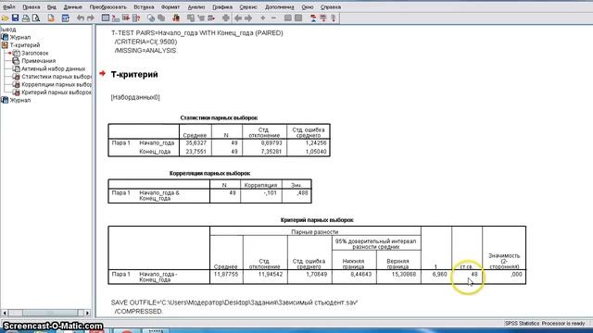Viewport: 593px width, 333px height.
Task: Click the Статистики парных выборок table title
Action: pyautogui.click(x=219, y=117)
